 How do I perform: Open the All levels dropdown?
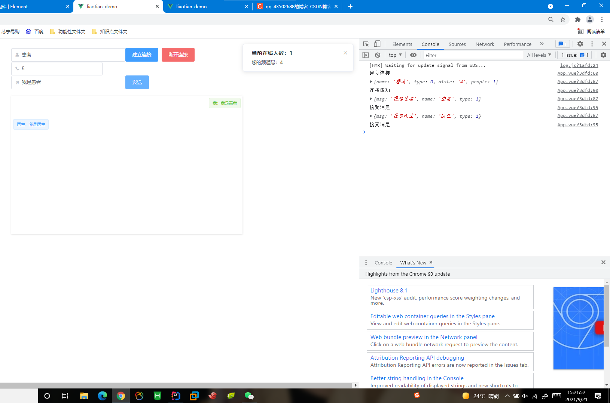(539, 55)
